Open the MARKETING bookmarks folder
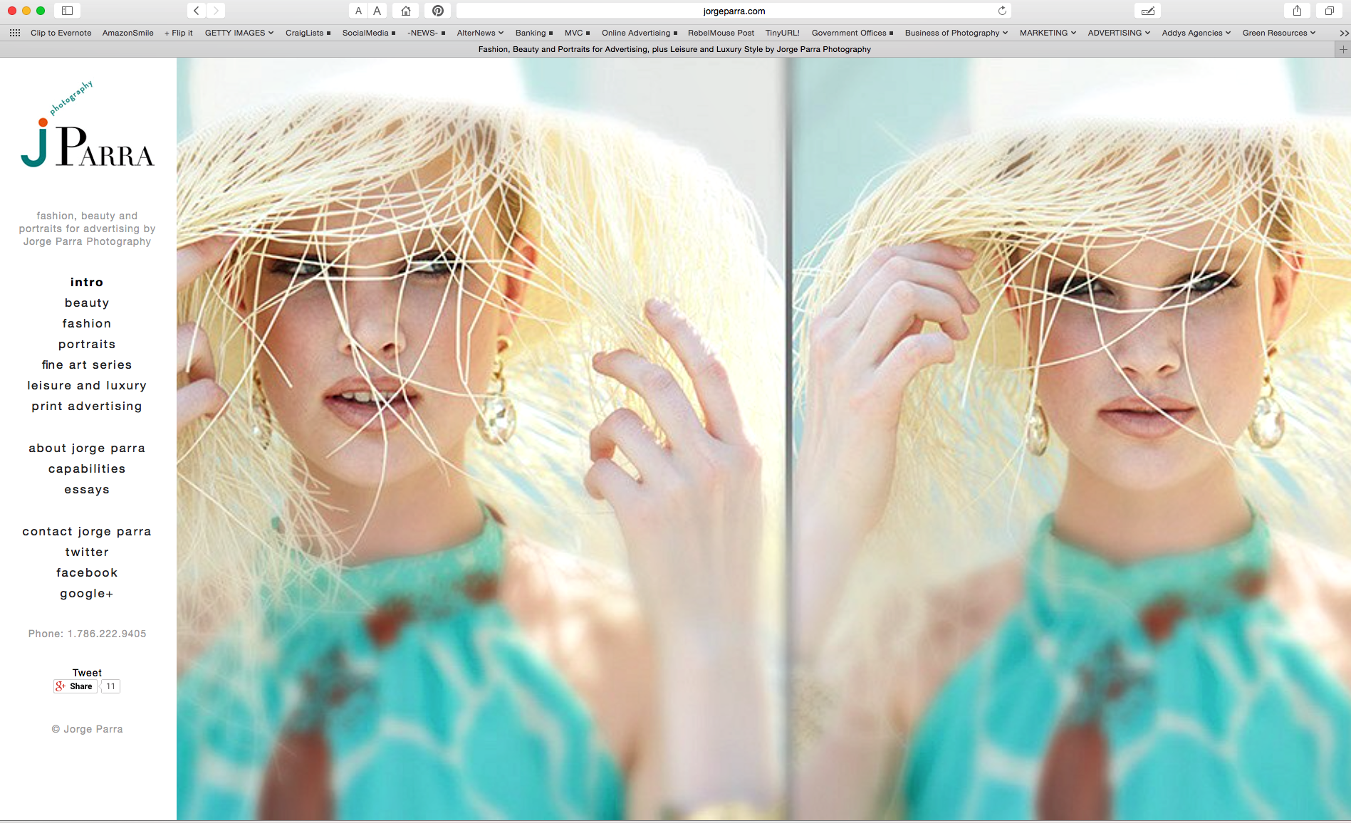 1047,33
